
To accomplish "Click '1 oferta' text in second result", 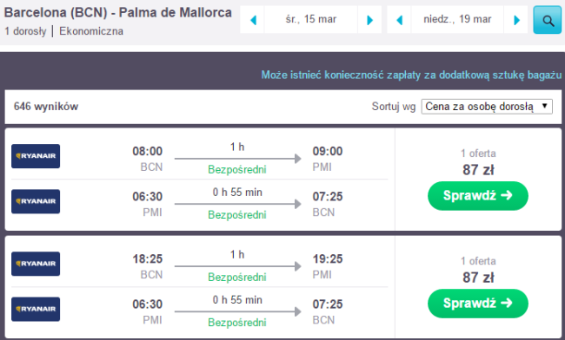I will [478, 261].
